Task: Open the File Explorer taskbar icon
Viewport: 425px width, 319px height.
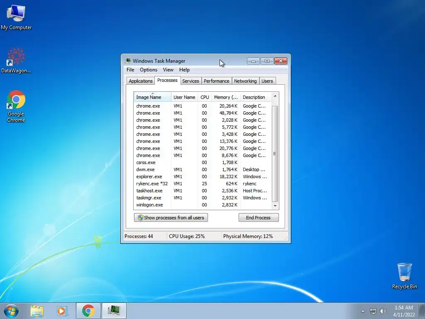Action: (x=37, y=311)
